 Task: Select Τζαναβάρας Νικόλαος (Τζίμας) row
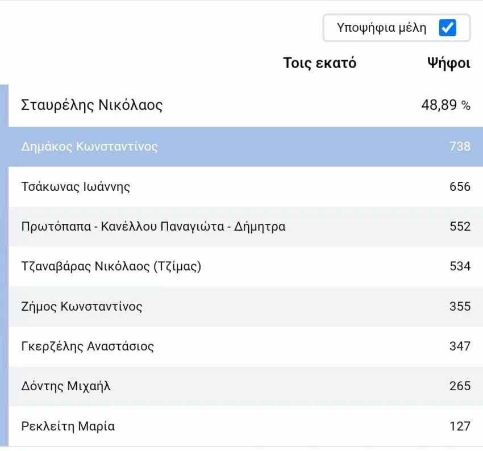pyautogui.click(x=245, y=266)
